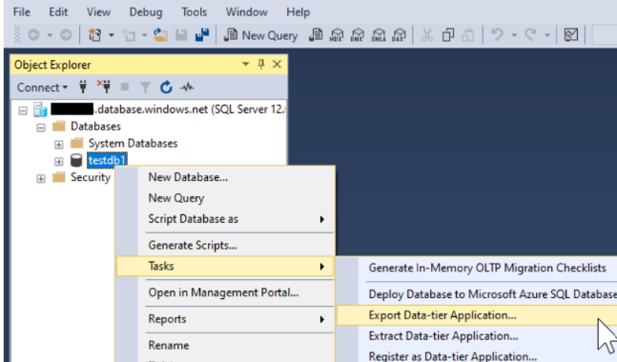Click the Cut scissors icon
The height and width of the screenshot is (362, 617).
(427, 35)
